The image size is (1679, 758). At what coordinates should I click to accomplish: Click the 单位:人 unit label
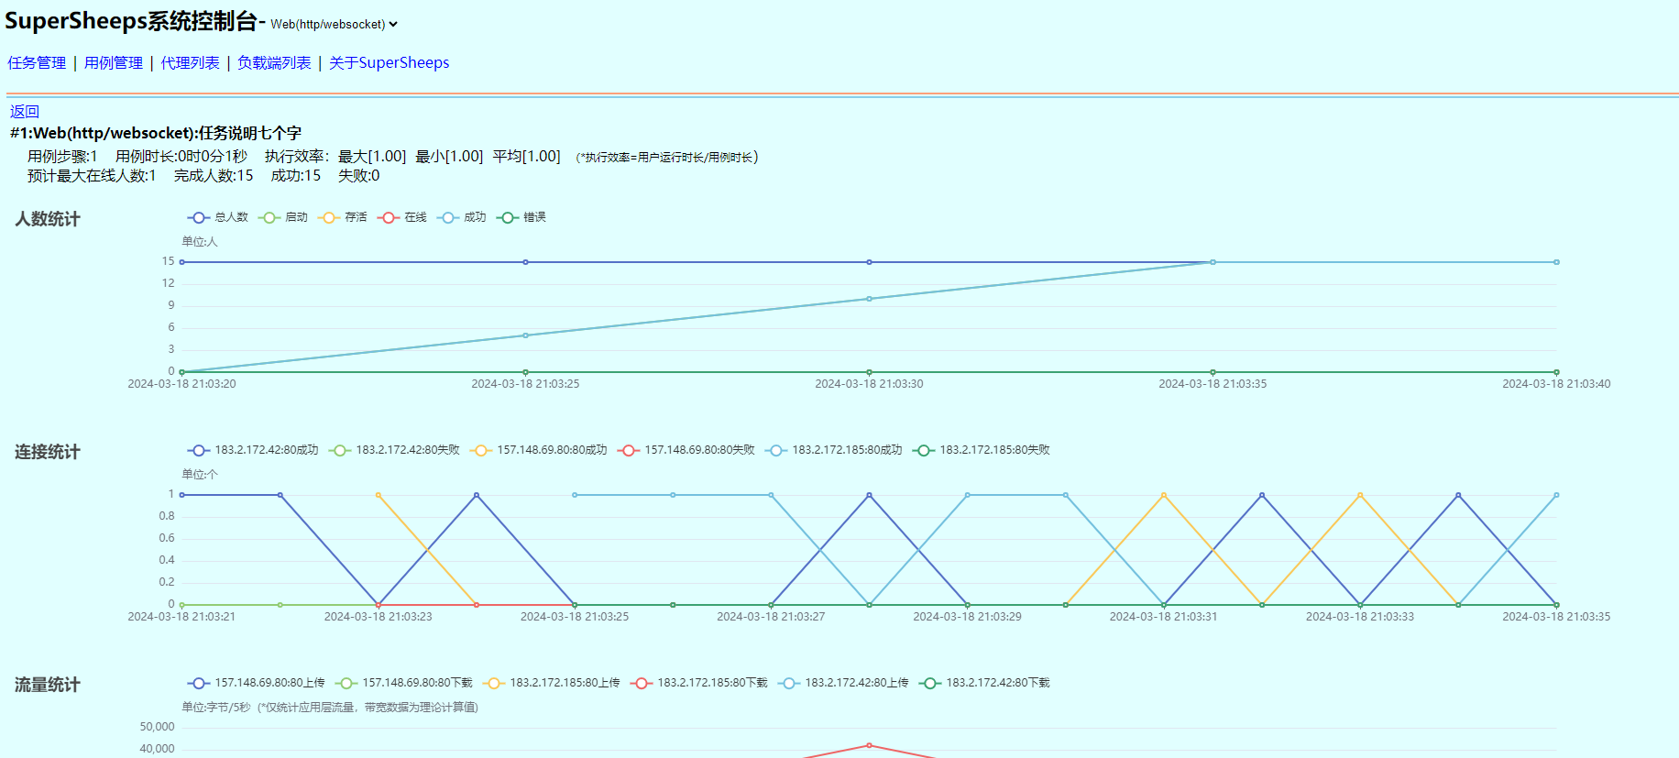(200, 242)
